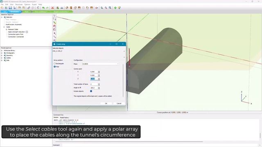Expand the Material: Cable node
The image size is (262, 147).
point(7,29)
